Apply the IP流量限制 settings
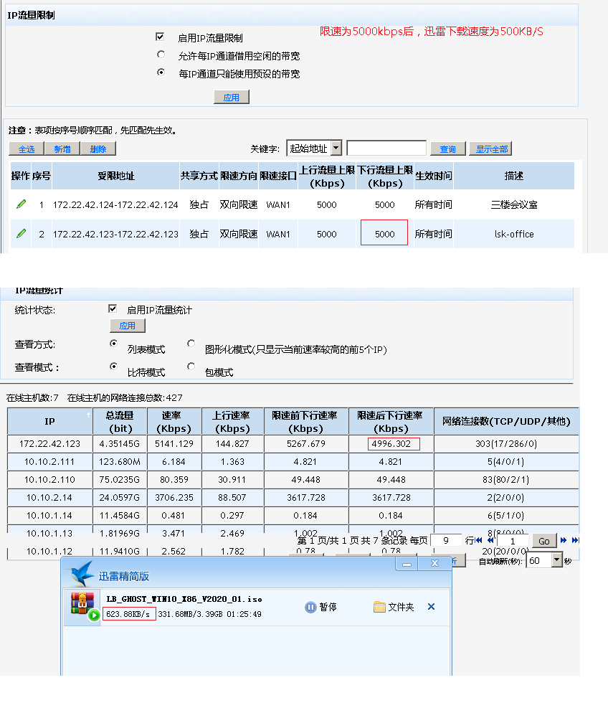Image resolution: width=608 pixels, height=708 pixels. [231, 97]
